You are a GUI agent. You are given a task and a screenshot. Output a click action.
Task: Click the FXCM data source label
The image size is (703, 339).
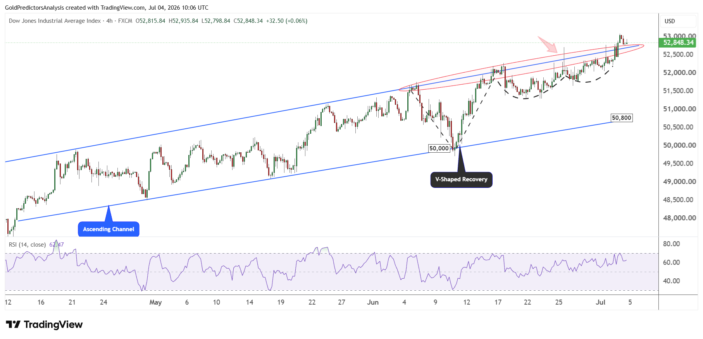click(125, 21)
